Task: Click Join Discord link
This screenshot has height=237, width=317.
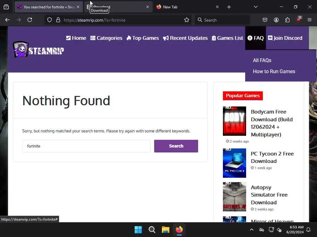Action: 285,38
